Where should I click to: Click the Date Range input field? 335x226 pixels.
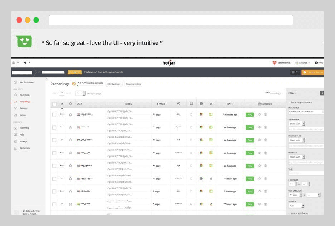click(x=306, y=112)
